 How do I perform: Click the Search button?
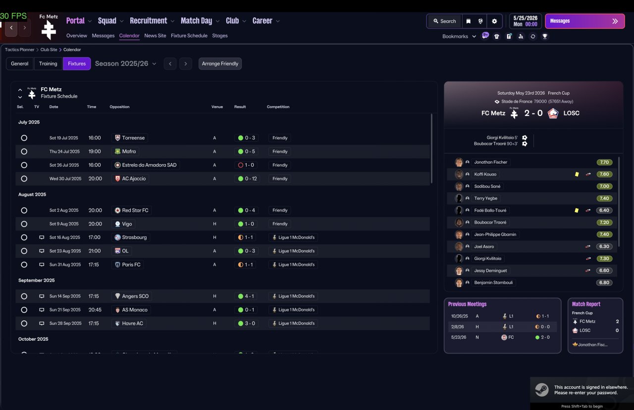[x=444, y=21]
